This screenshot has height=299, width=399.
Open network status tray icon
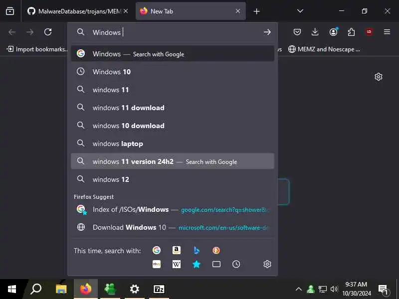pos(323,289)
